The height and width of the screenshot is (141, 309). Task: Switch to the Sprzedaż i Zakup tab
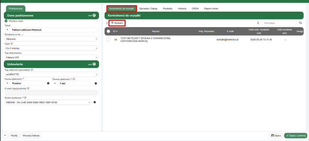(x=148, y=9)
